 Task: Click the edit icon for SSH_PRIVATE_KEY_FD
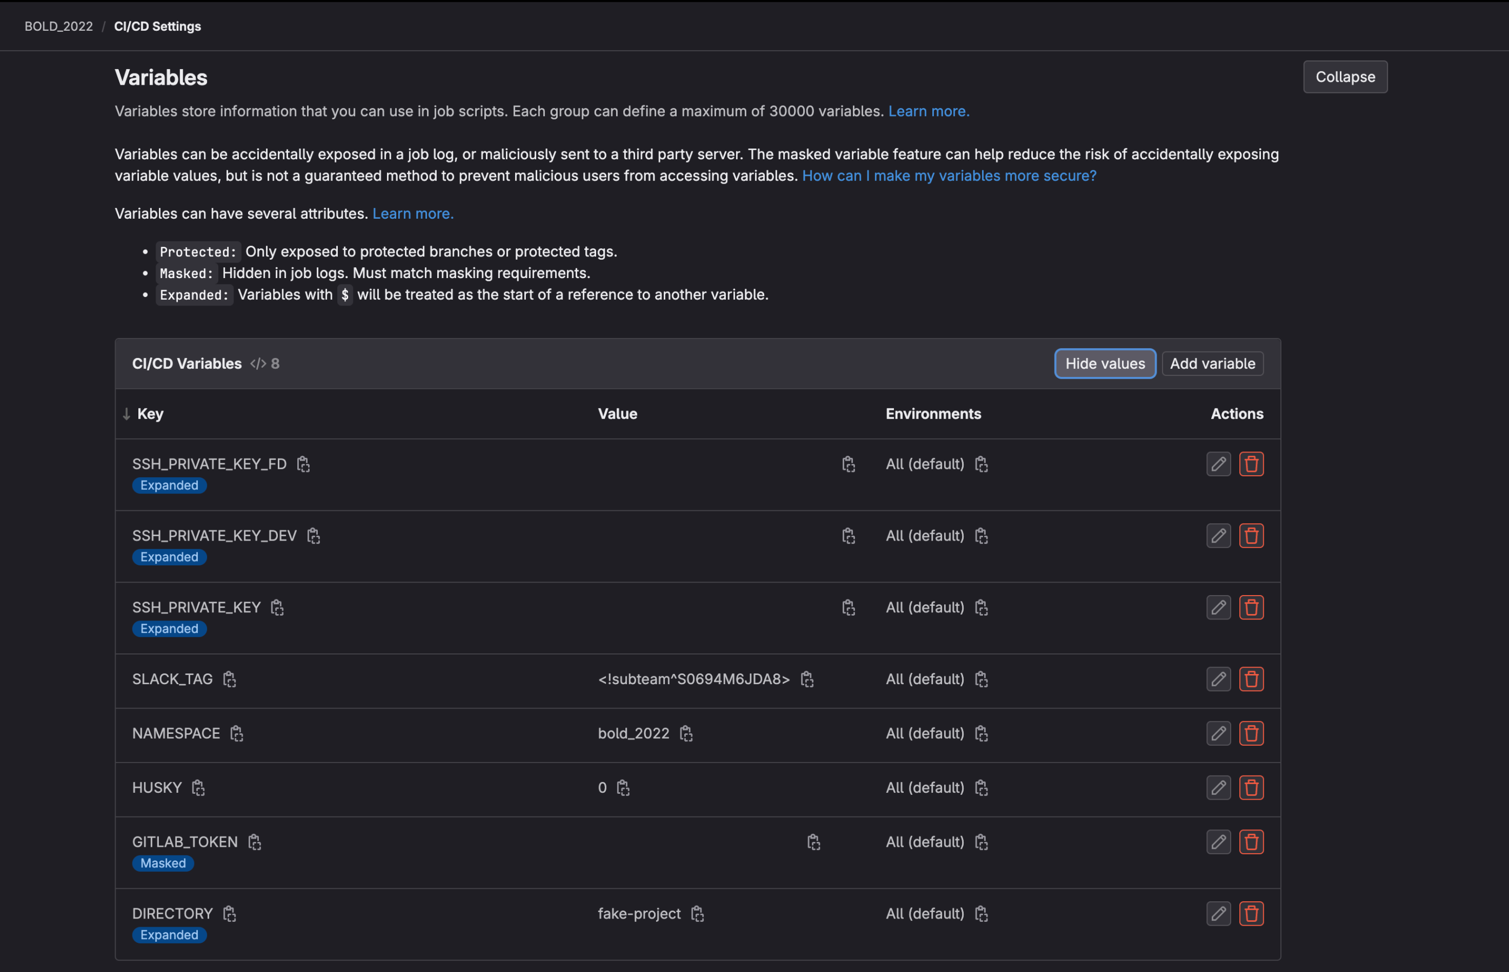[1219, 463]
